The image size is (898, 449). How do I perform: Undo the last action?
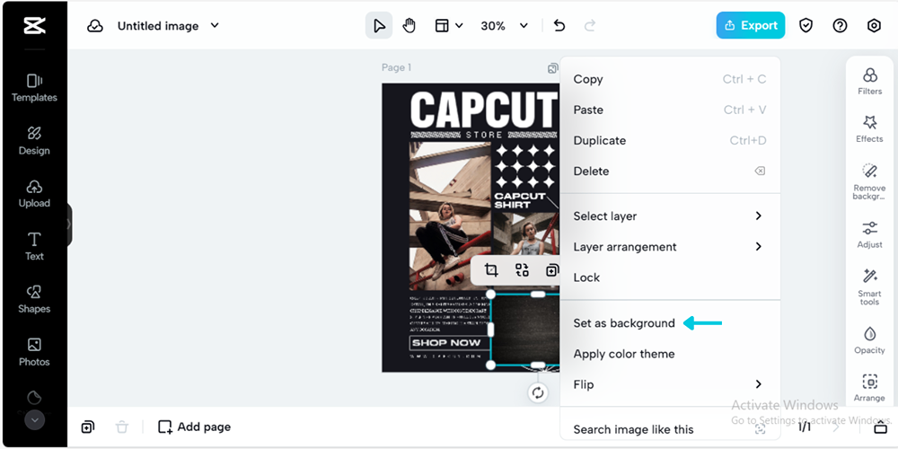click(x=559, y=26)
